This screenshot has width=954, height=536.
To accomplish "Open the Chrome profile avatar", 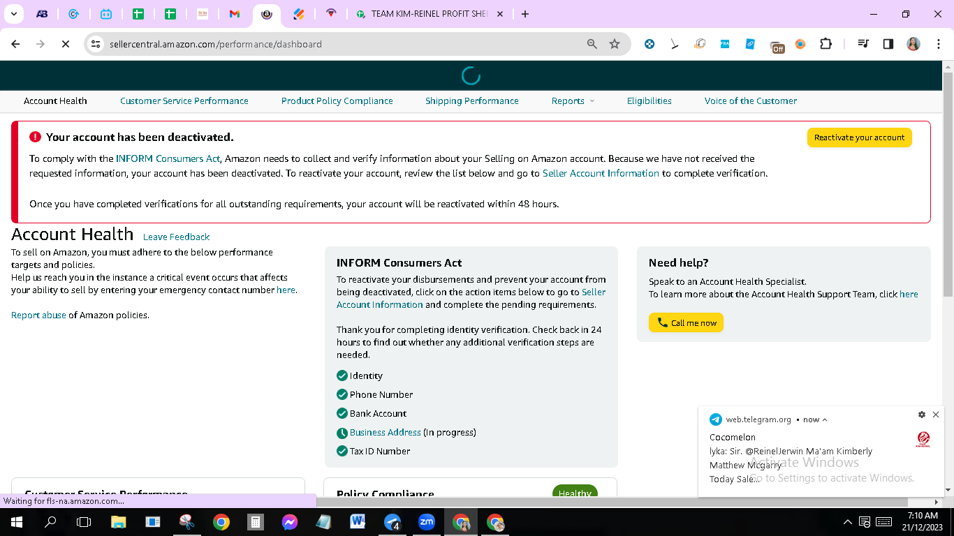I will click(x=913, y=44).
